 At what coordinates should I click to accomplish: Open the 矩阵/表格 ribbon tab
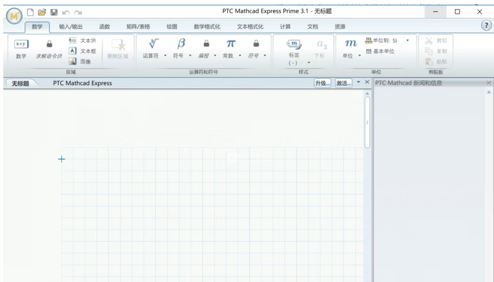[138, 27]
